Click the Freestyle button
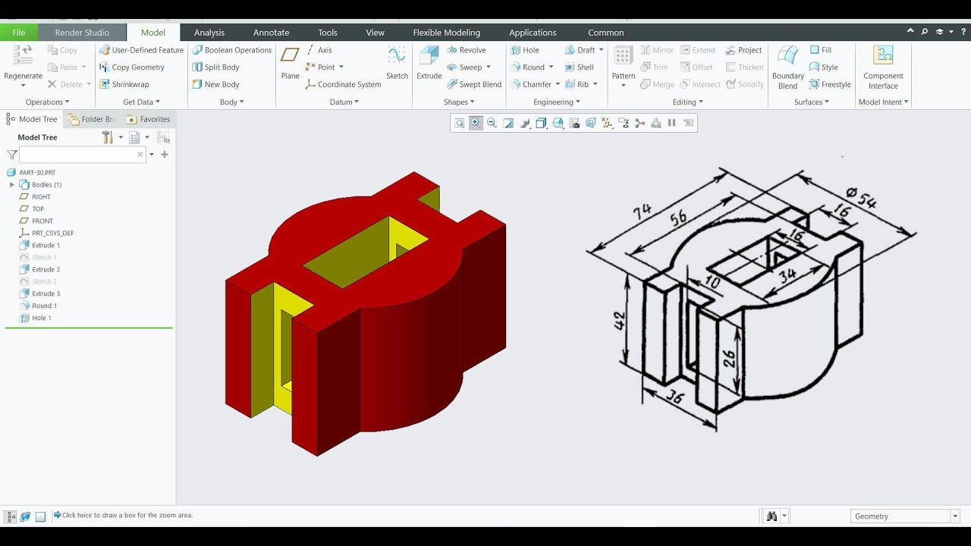971x546 pixels. pyautogui.click(x=830, y=84)
